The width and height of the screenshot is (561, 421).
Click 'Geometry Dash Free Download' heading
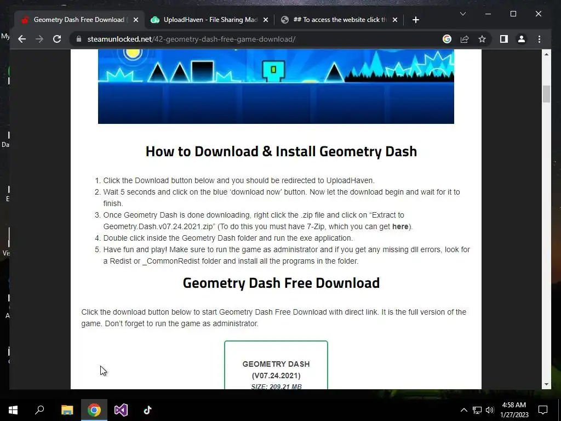coord(281,283)
